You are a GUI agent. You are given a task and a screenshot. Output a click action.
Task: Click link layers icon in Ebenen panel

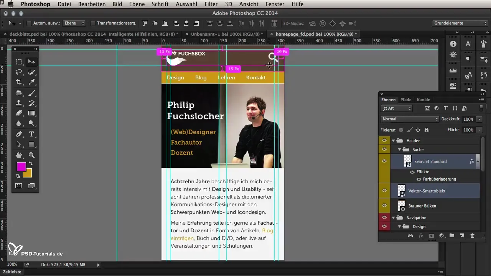[x=410, y=236]
